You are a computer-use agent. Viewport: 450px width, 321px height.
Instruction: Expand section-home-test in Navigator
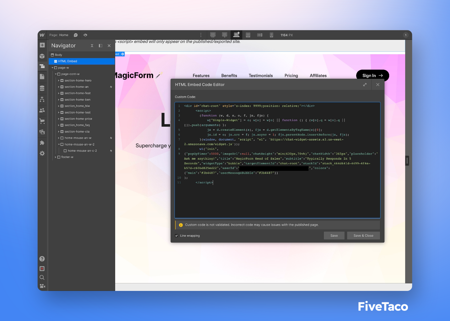coord(59,113)
